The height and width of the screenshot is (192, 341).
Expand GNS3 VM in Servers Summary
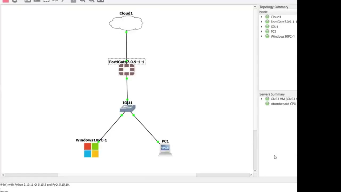261,99
